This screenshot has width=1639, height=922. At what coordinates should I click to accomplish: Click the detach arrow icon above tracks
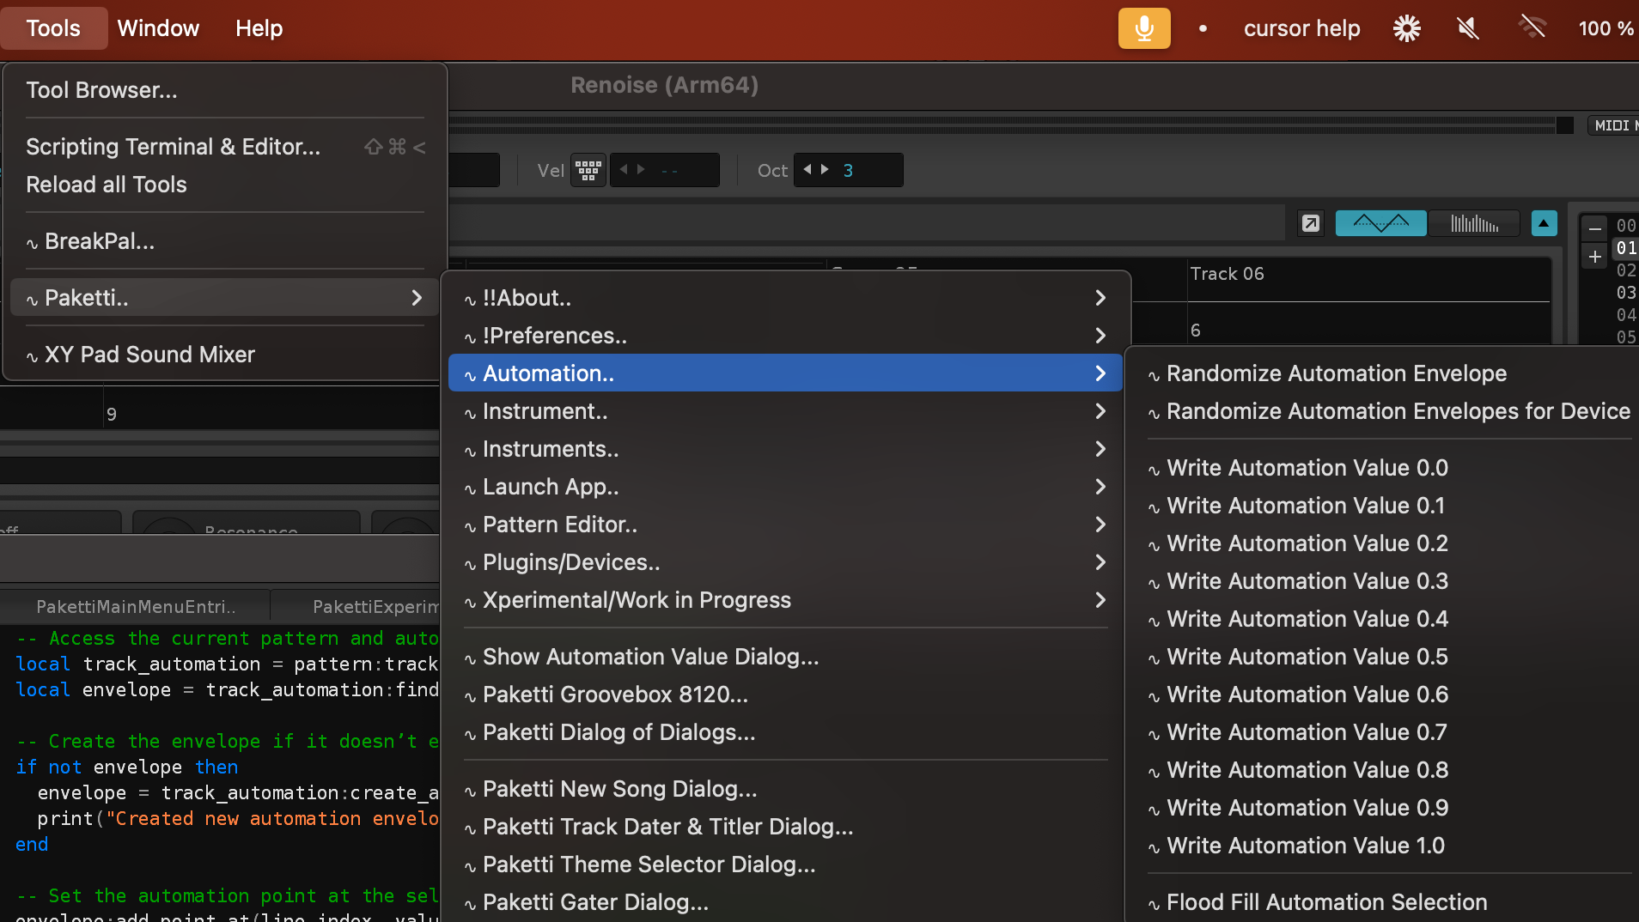tap(1310, 223)
